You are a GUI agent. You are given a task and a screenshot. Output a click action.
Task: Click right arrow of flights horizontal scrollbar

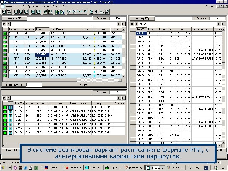(120, 80)
